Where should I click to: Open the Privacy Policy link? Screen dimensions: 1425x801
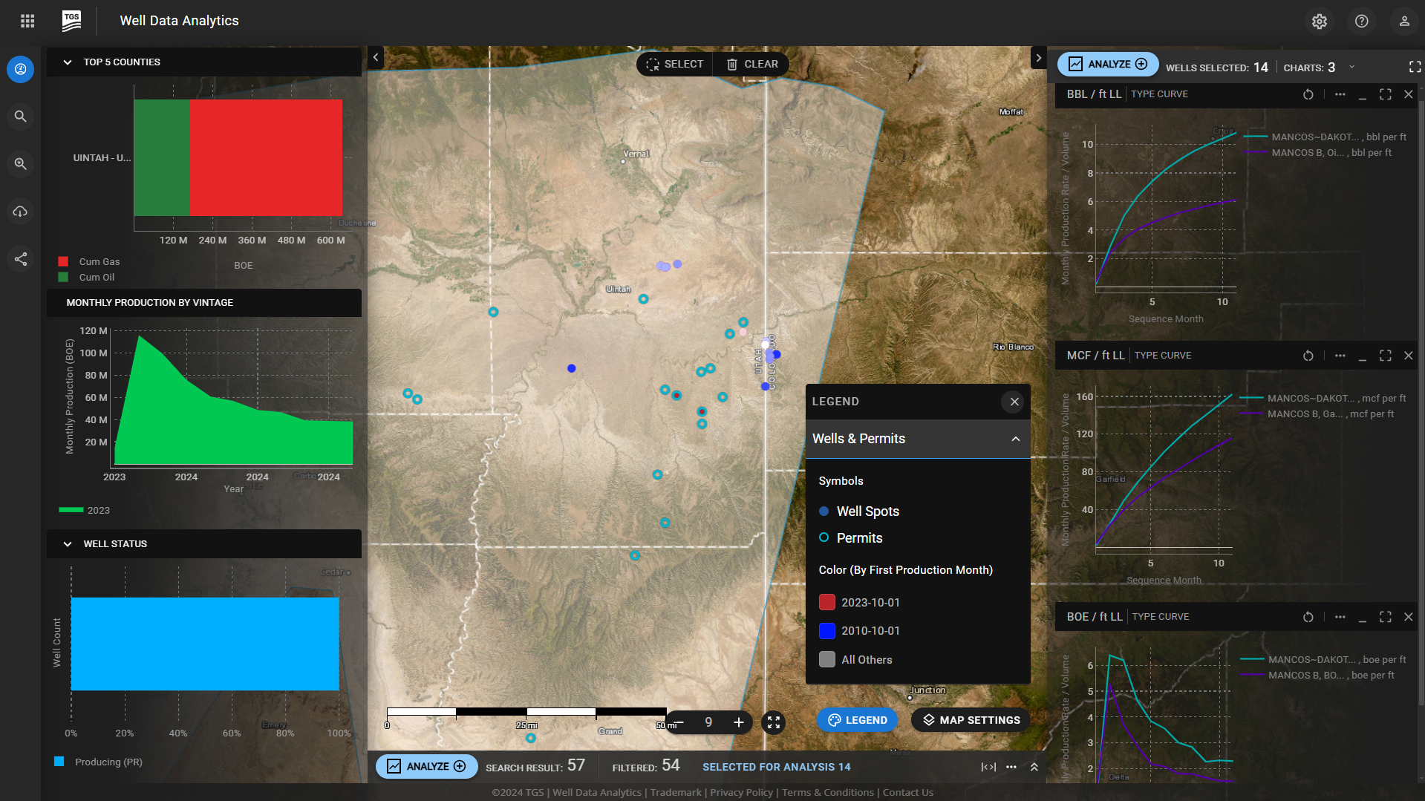(740, 792)
